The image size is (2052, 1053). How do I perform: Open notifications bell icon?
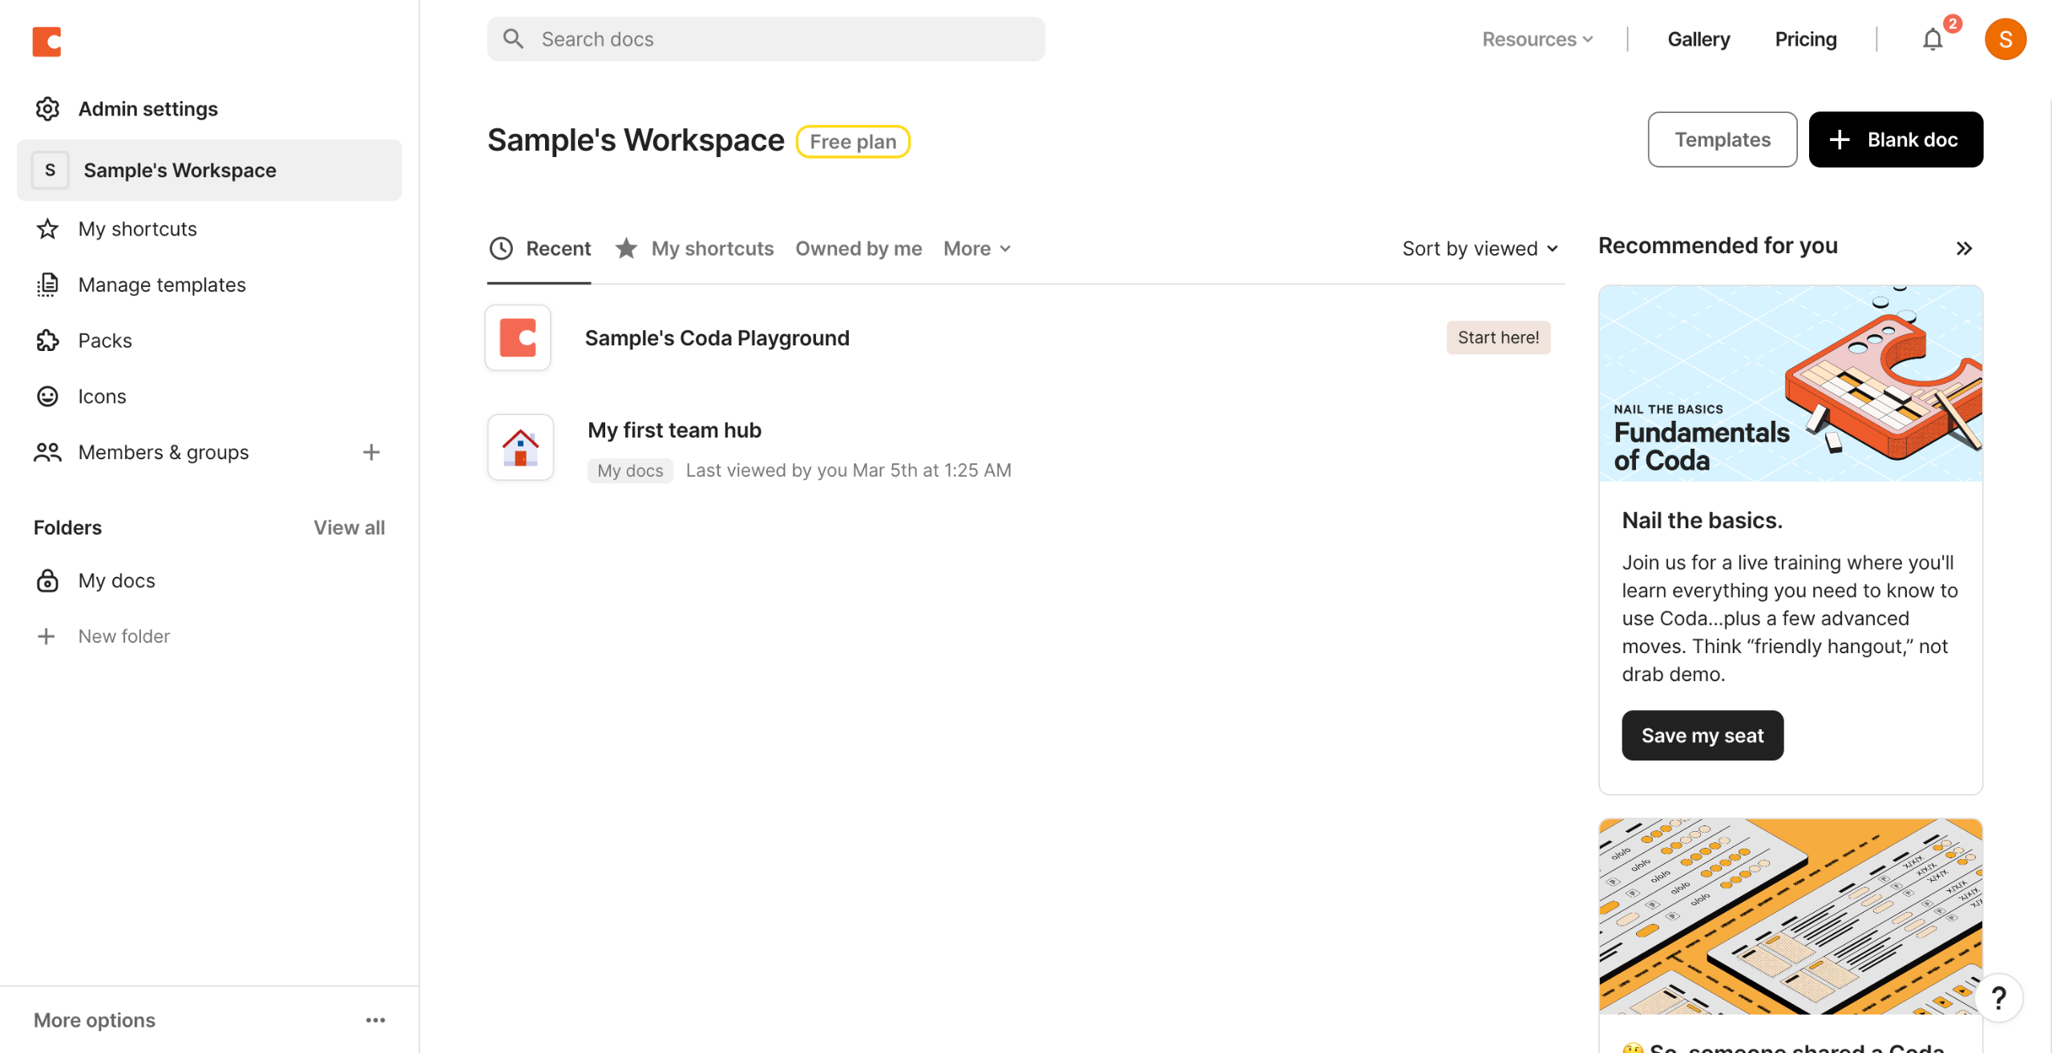[1933, 39]
